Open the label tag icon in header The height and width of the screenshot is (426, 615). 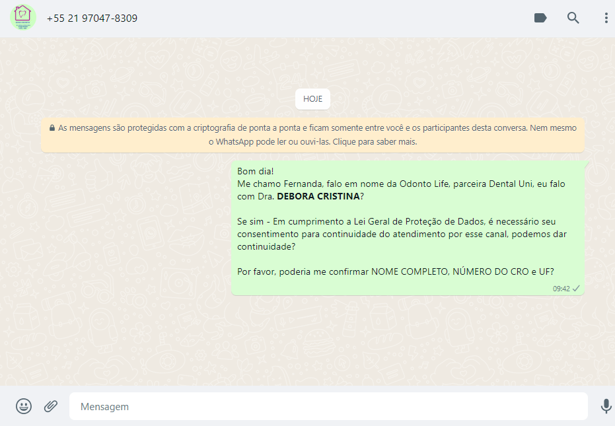pos(540,18)
